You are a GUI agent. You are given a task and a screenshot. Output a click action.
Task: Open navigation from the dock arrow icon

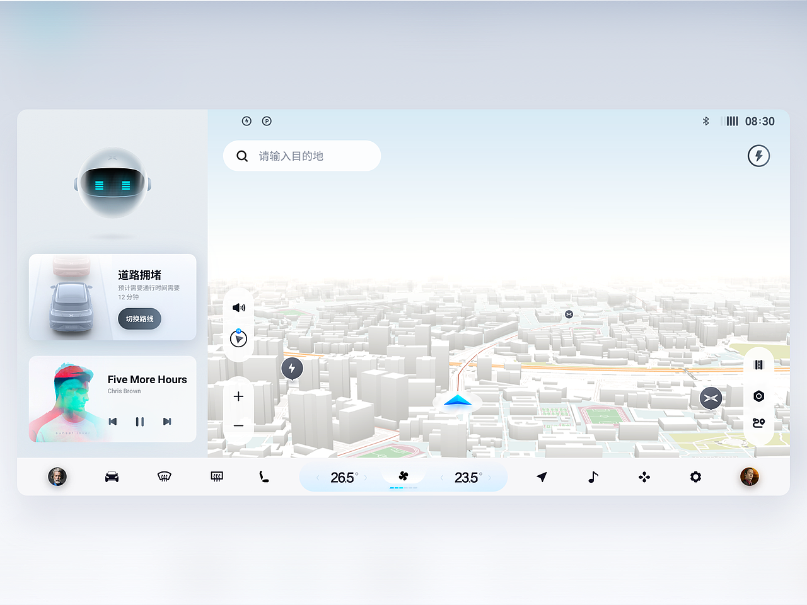542,477
